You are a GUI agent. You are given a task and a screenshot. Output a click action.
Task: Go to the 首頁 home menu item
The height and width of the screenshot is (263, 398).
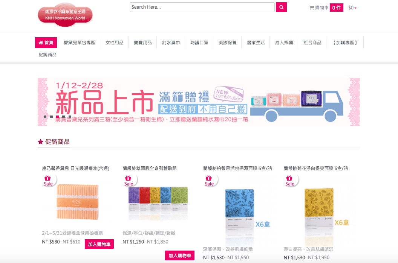click(46, 43)
